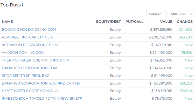Sort table by NAME column header
Viewport: 195px width, 104px height.
click(x=7, y=21)
